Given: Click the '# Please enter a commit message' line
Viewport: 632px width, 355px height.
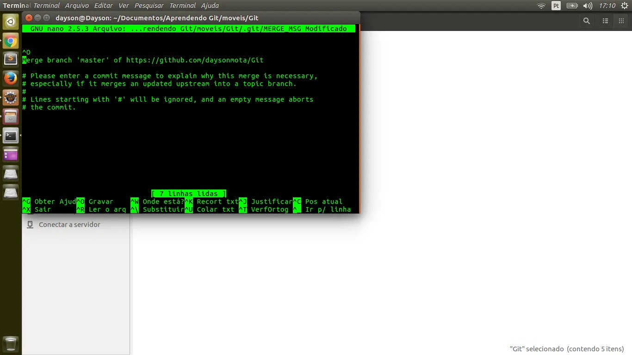Looking at the screenshot, I should 170,76.
